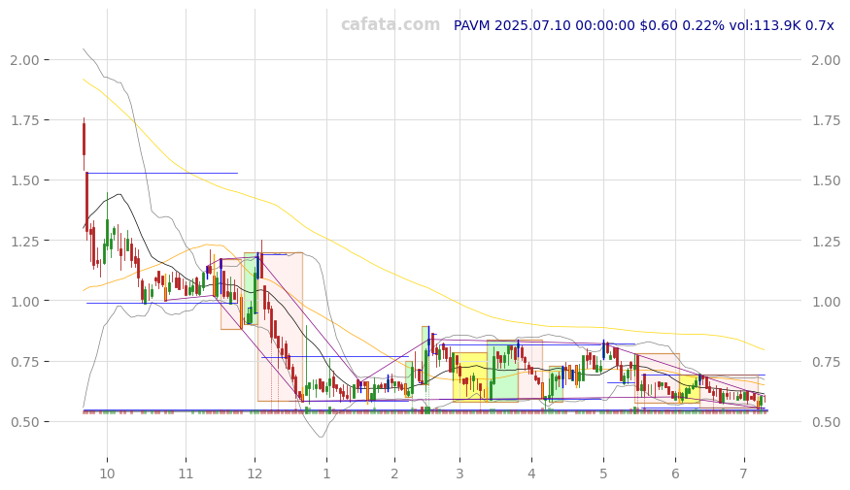This screenshot has height=490, width=850.
Task: Click the month label 11 on x-axis
Action: click(186, 474)
